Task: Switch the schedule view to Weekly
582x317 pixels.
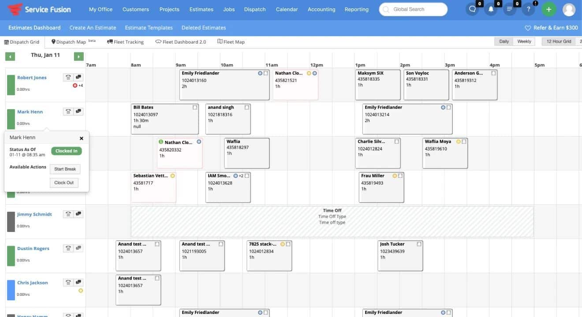Action: pos(524,41)
